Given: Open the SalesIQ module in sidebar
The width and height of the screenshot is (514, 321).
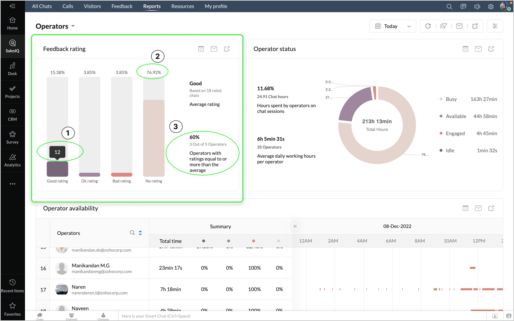Looking at the screenshot, I should tap(12, 46).
